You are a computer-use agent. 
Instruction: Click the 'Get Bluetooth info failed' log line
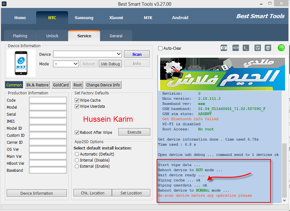click(x=190, y=119)
